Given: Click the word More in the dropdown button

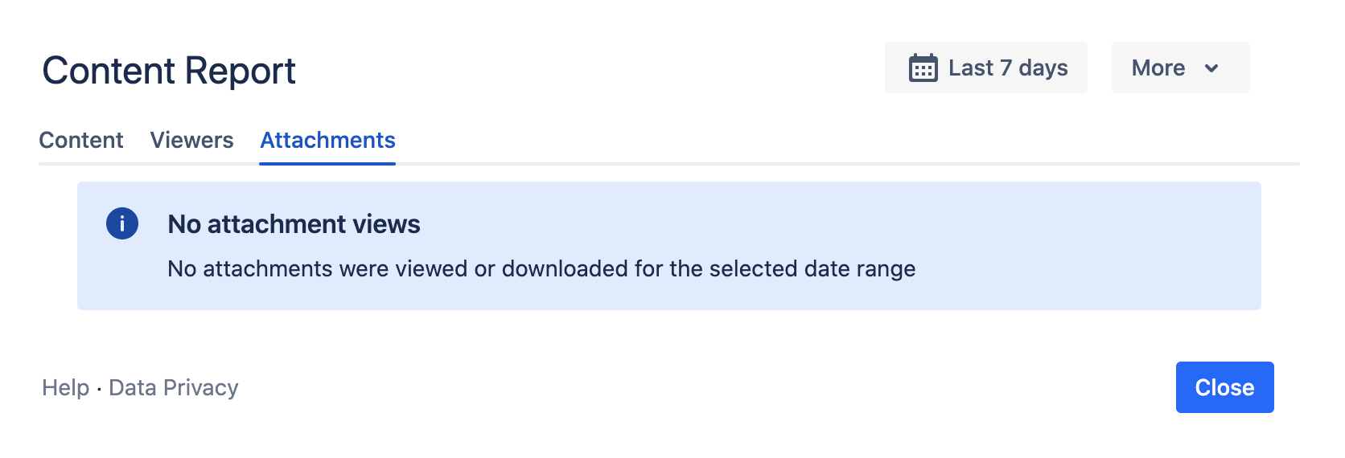Looking at the screenshot, I should [1158, 67].
